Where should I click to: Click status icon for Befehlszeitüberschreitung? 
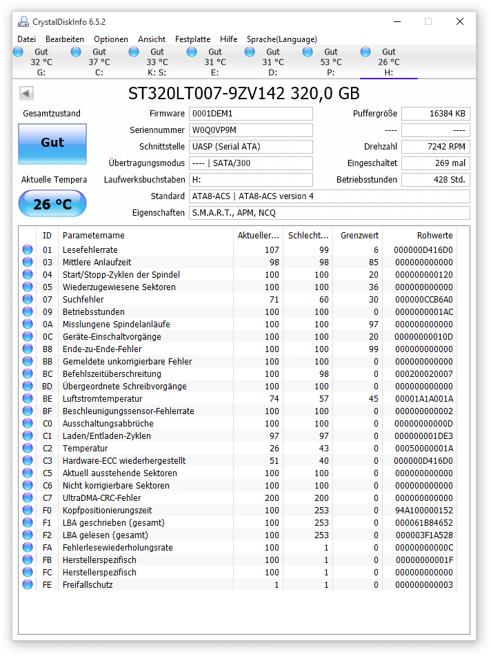(28, 374)
